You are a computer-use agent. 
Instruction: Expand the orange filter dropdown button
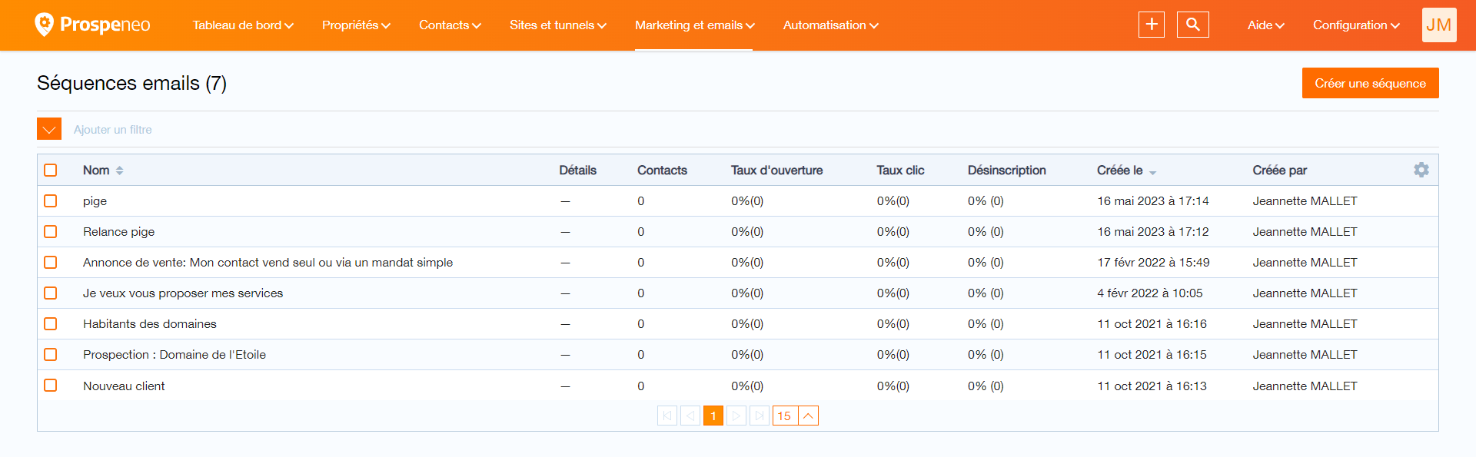(x=49, y=129)
